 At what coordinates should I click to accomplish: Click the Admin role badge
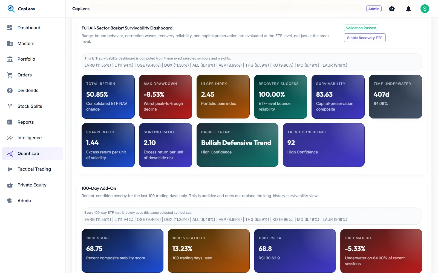(374, 9)
